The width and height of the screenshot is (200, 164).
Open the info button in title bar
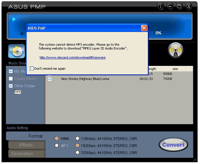[x=160, y=6]
